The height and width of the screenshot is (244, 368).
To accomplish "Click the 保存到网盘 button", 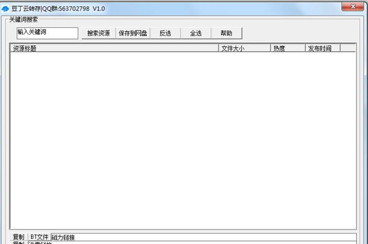I will click(x=133, y=34).
